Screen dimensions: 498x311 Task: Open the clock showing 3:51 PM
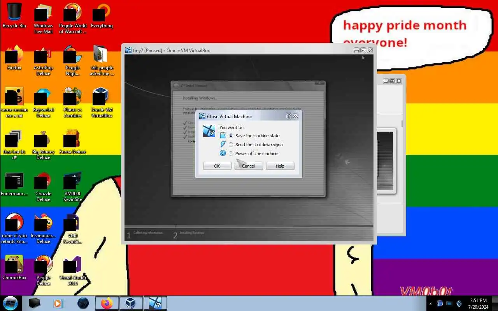pyautogui.click(x=478, y=303)
